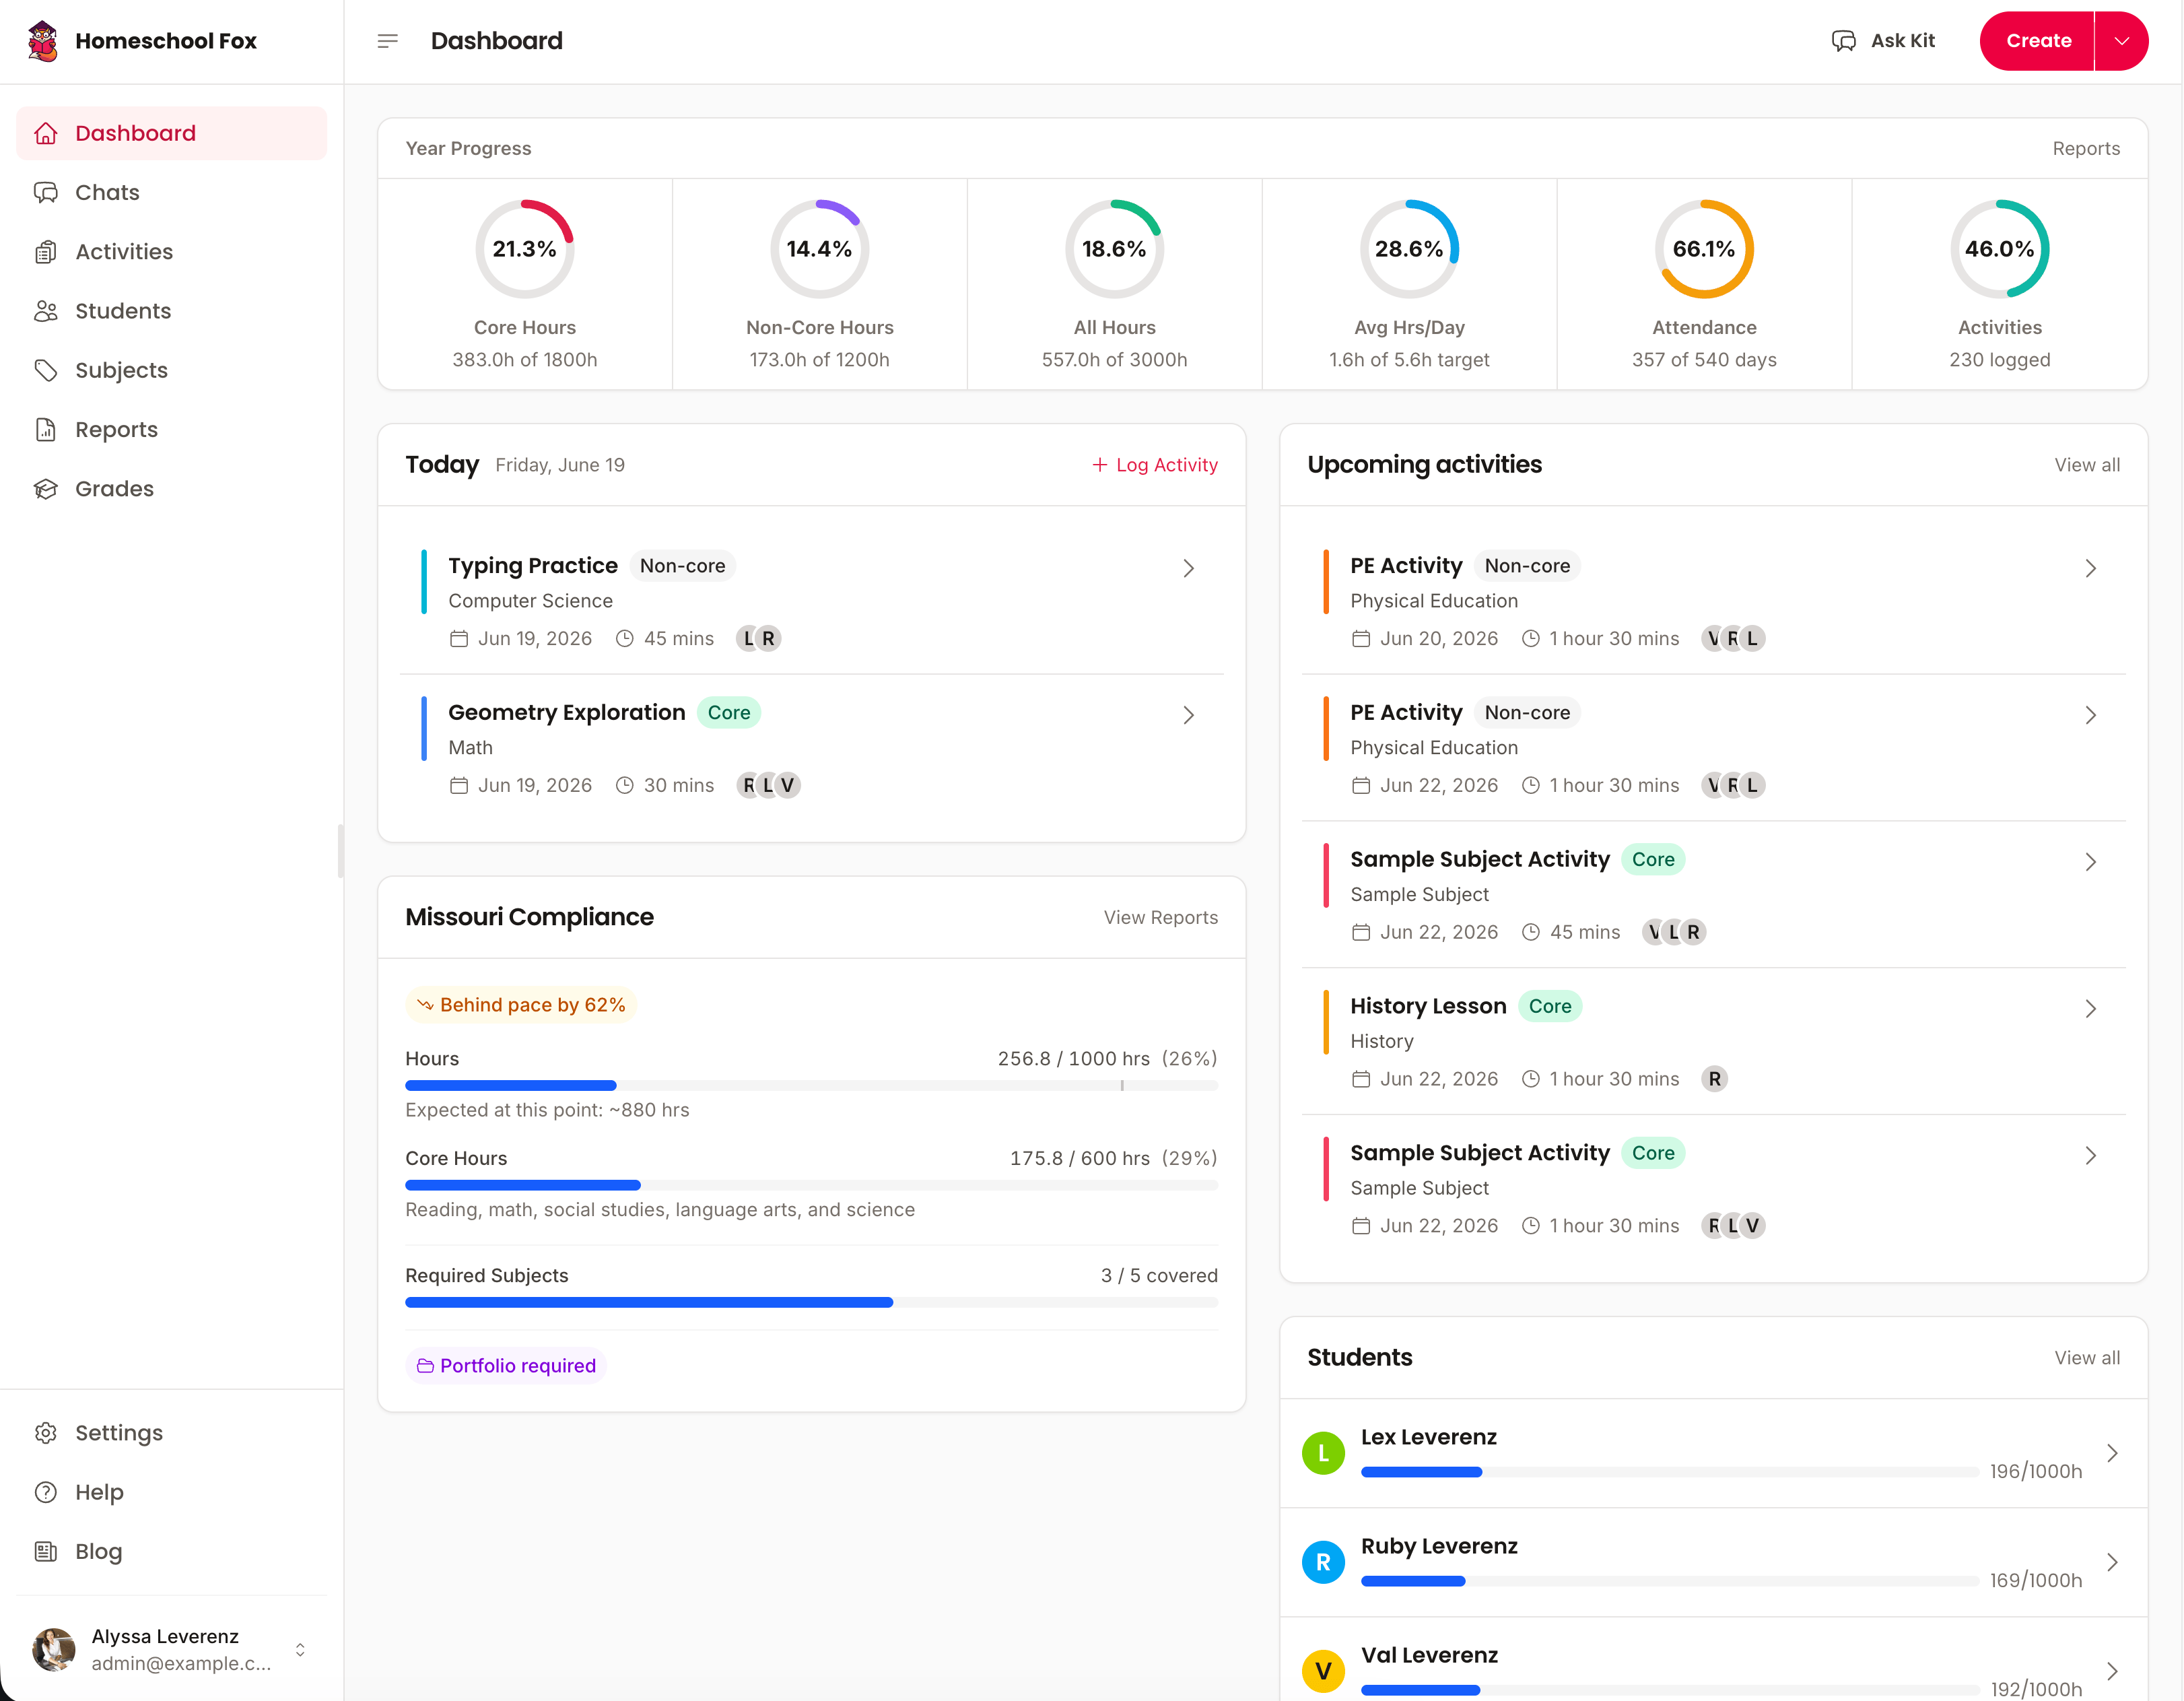Click Lex Leverenz hours progress bar
The height and width of the screenshot is (1701, 2184).
1669,1472
